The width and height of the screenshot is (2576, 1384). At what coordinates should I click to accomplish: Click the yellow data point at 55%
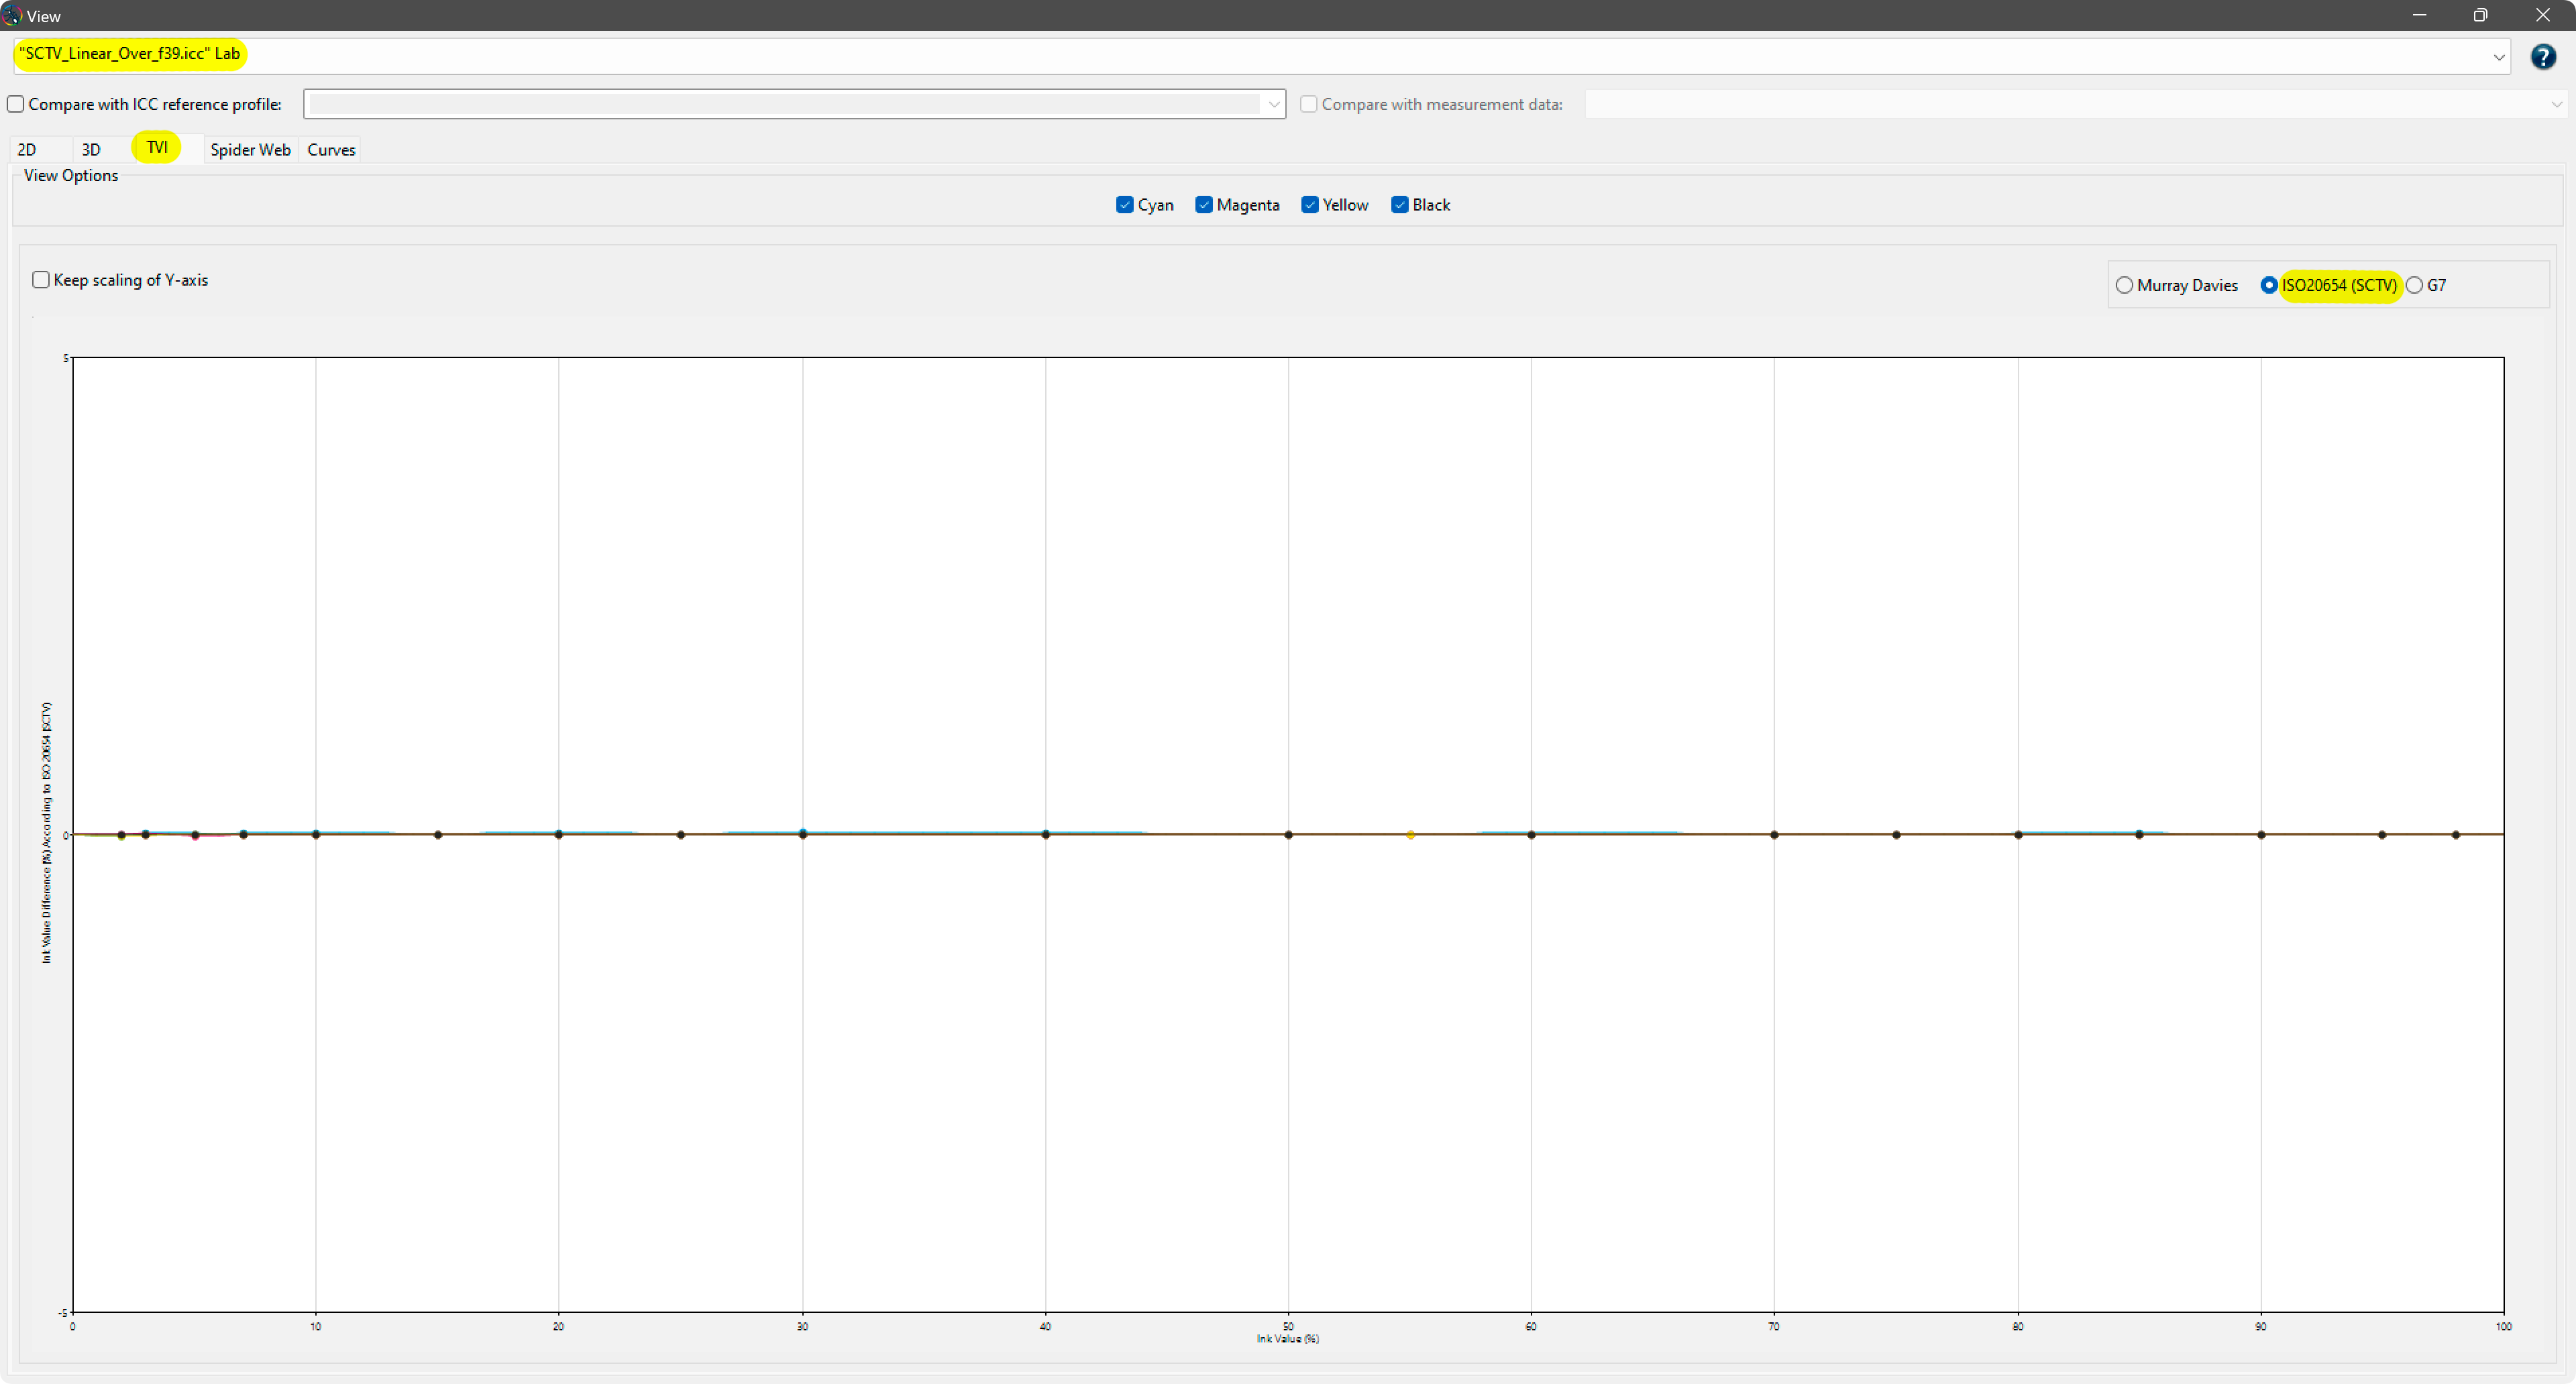(1410, 834)
